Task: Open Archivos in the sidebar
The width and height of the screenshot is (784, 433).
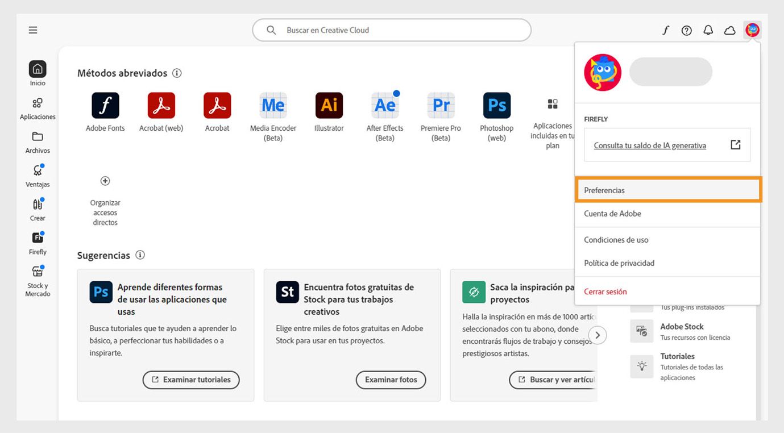Action: (x=38, y=143)
